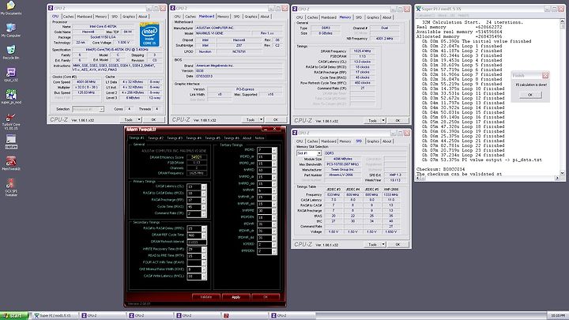This screenshot has width=569, height=320.
Task: Switch to Caches tab in CPU-Z SPD window
Action: [312, 141]
